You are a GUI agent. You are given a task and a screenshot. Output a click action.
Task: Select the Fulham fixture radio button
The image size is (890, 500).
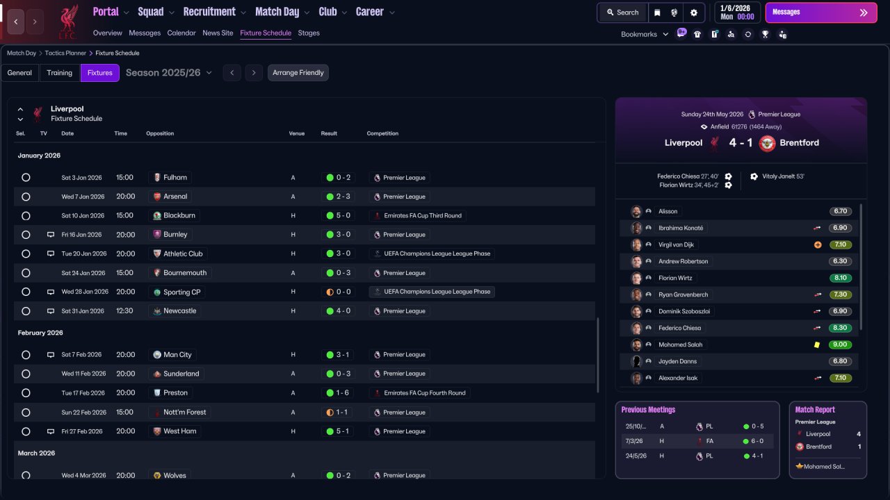click(x=26, y=178)
